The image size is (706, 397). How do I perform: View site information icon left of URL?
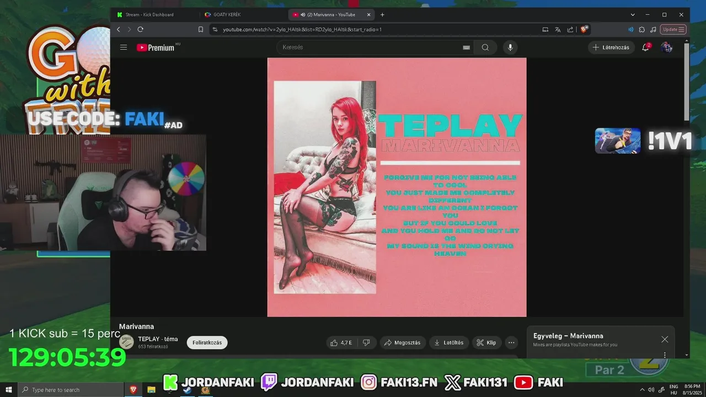tap(214, 29)
